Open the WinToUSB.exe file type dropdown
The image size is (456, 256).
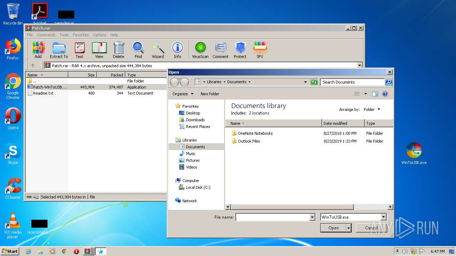click(x=353, y=217)
